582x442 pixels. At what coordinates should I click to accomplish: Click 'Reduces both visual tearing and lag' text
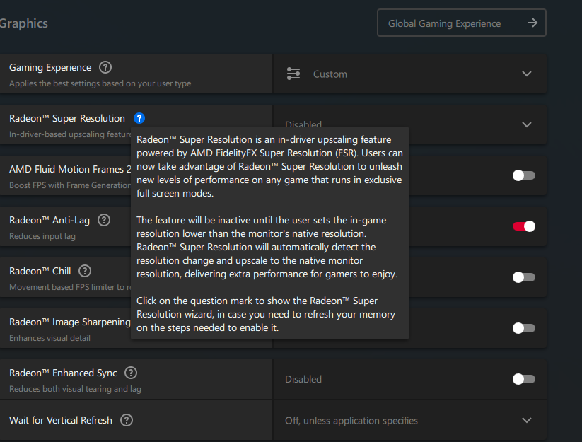coord(75,389)
